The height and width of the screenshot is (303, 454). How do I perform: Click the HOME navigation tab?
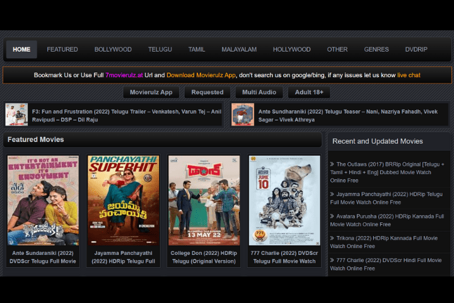[x=21, y=49]
